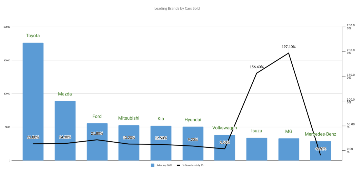Click the 21.80% label on Ford bar
Viewport: 356px width, 171px height.
click(97, 133)
